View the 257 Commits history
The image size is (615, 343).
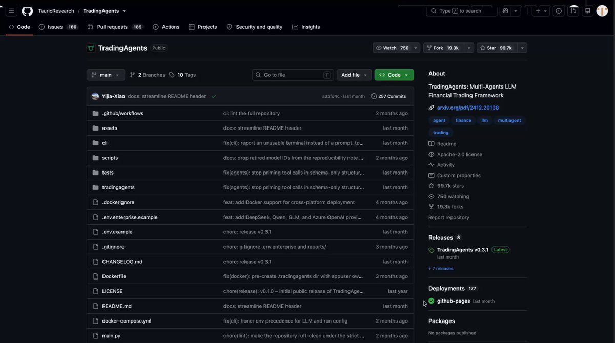click(388, 96)
